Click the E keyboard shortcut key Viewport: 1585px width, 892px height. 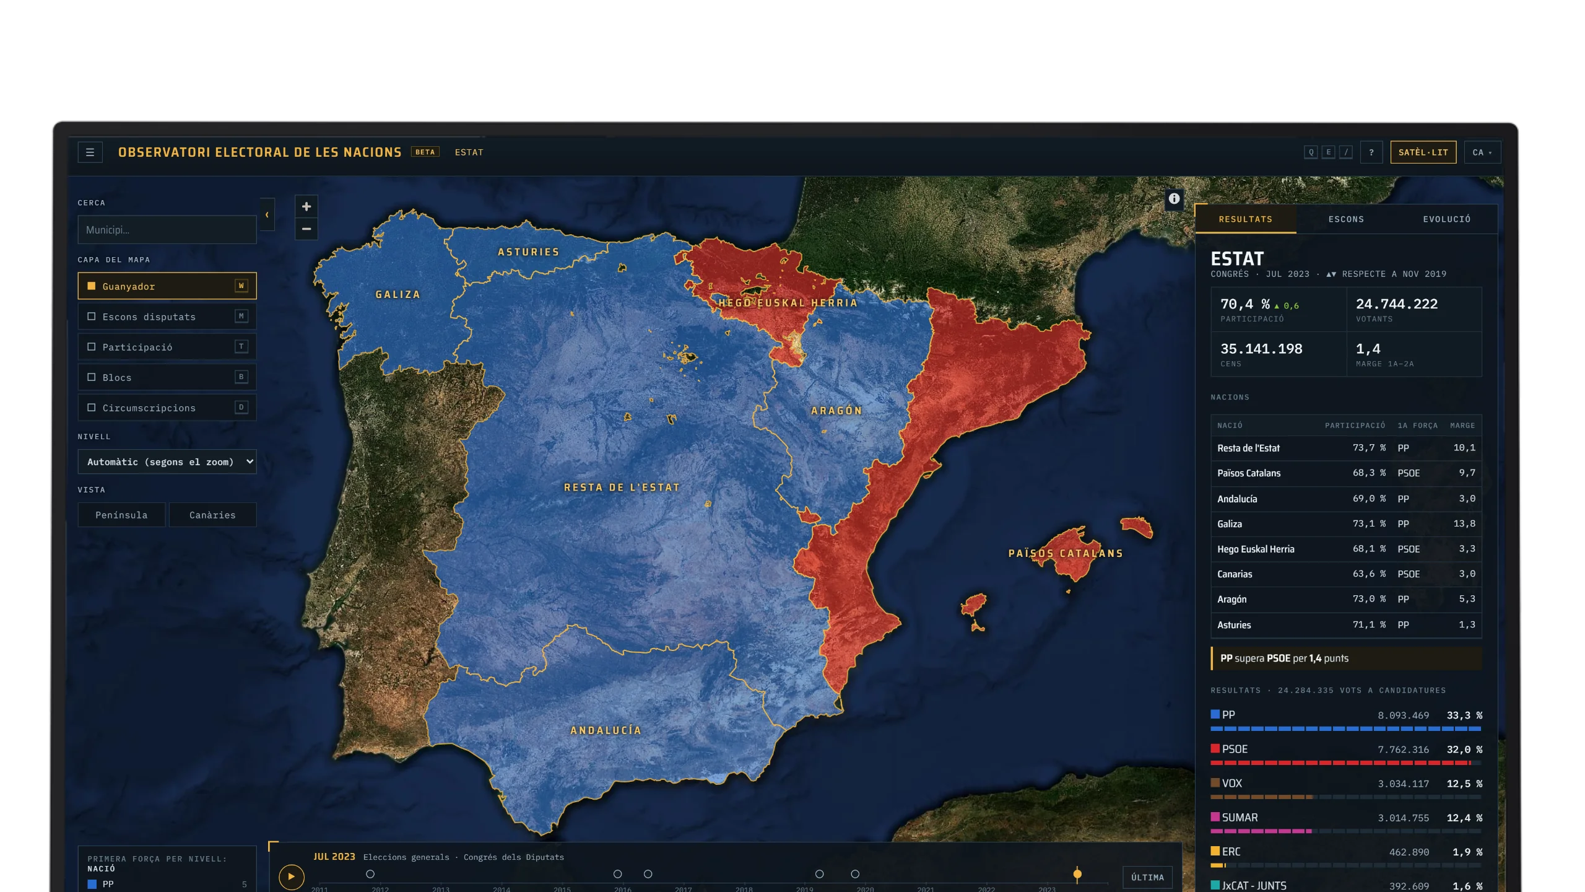click(x=1328, y=152)
